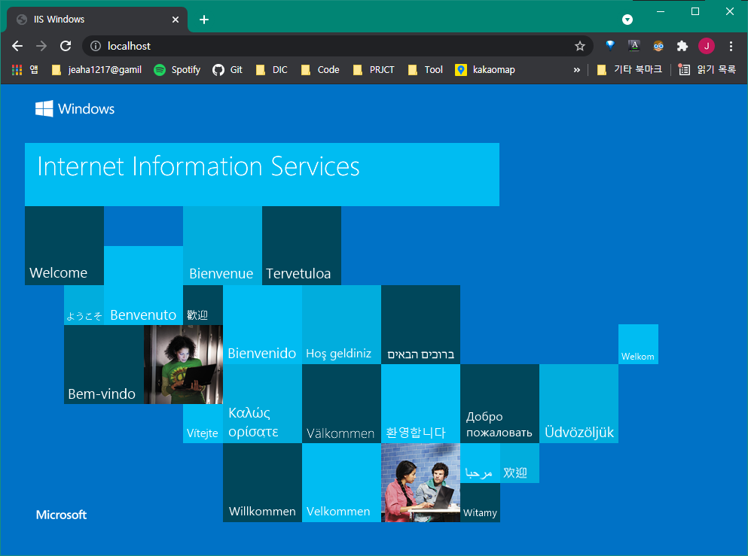Open the Spotify bookmark

point(177,69)
